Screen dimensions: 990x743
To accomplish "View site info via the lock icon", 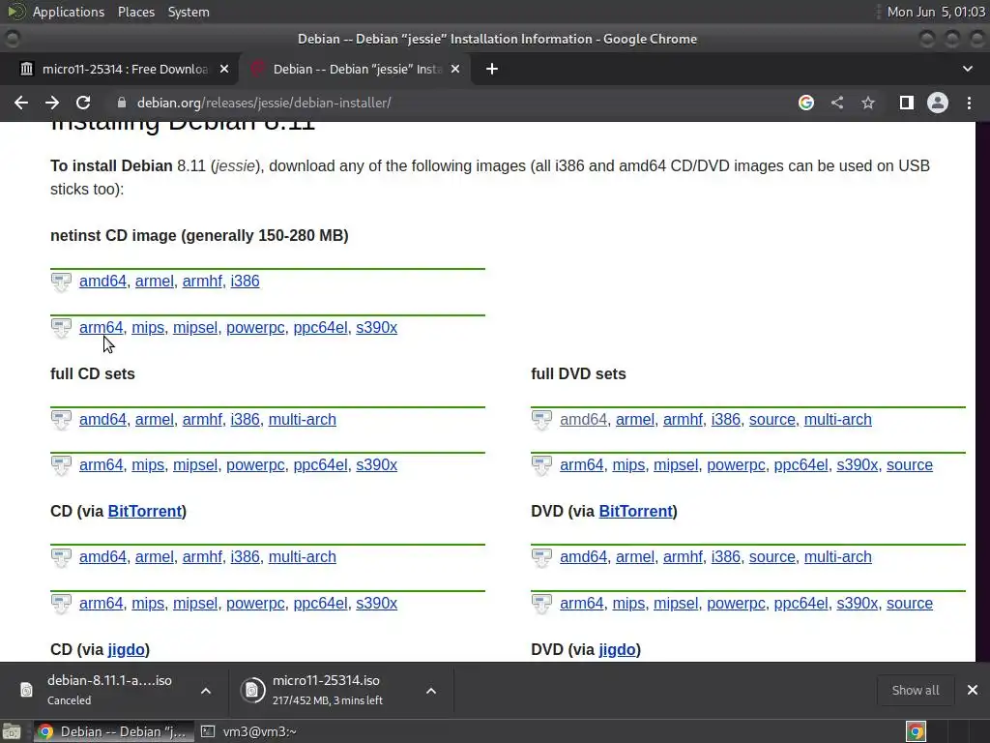I will coord(122,103).
